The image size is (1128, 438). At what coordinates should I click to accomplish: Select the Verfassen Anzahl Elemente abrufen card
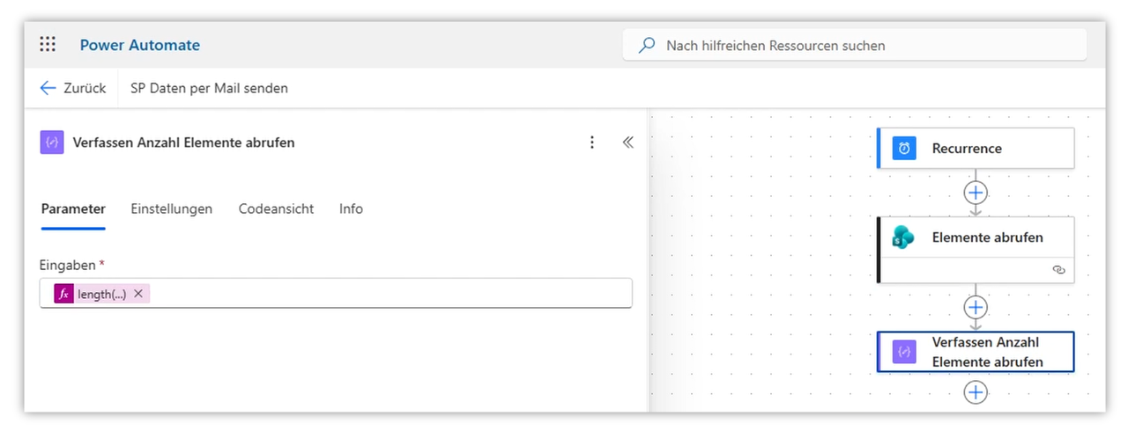[976, 352]
